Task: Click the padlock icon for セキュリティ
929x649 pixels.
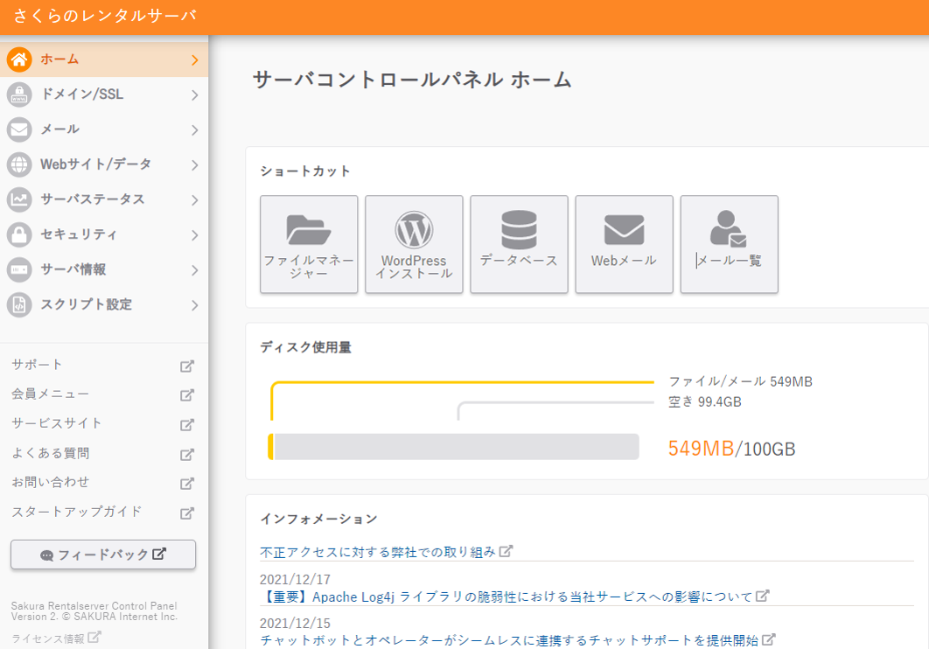Action: pyautogui.click(x=19, y=234)
